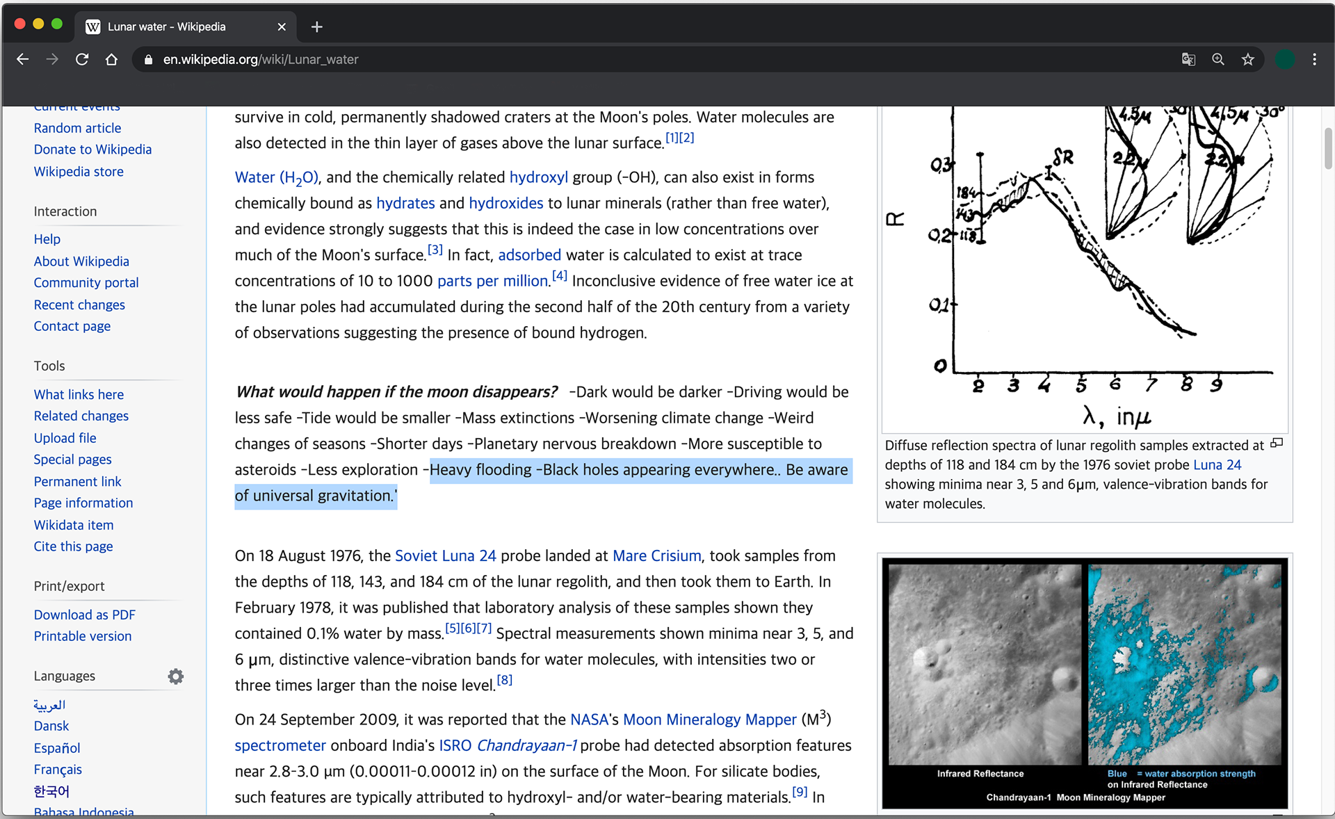1335x819 pixels.
Task: Click the green profile avatar
Action: coord(1284,59)
